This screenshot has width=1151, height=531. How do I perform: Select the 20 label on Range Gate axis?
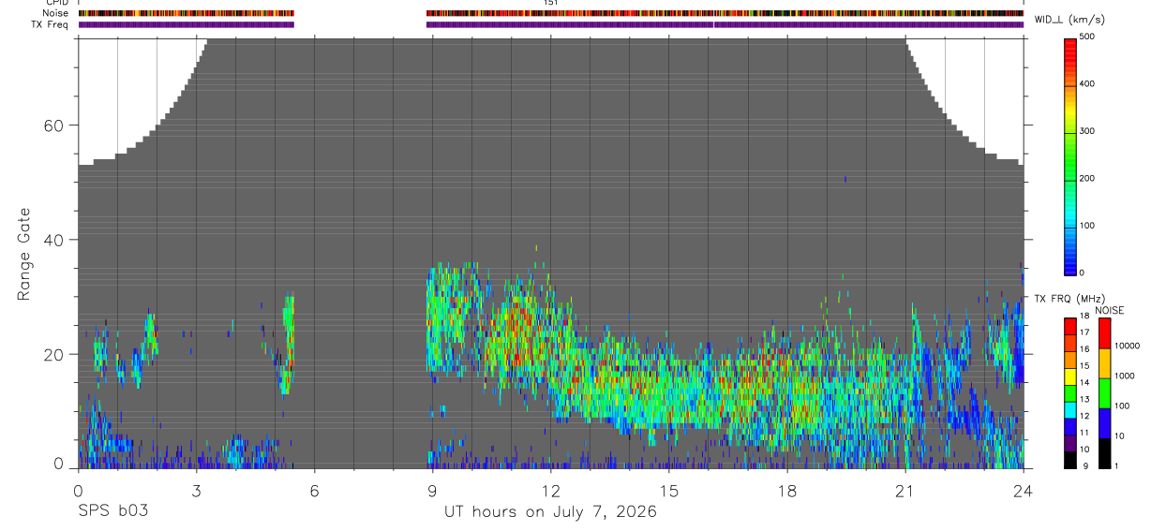pyautogui.click(x=52, y=354)
